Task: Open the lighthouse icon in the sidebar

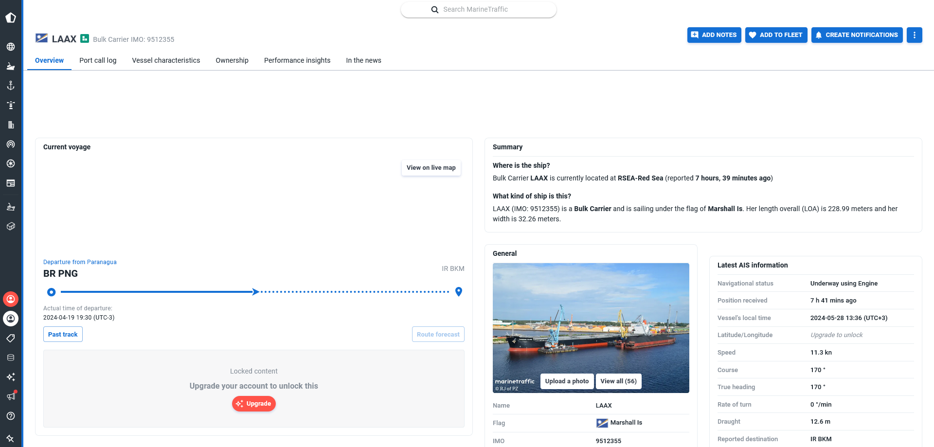Action: click(x=11, y=106)
